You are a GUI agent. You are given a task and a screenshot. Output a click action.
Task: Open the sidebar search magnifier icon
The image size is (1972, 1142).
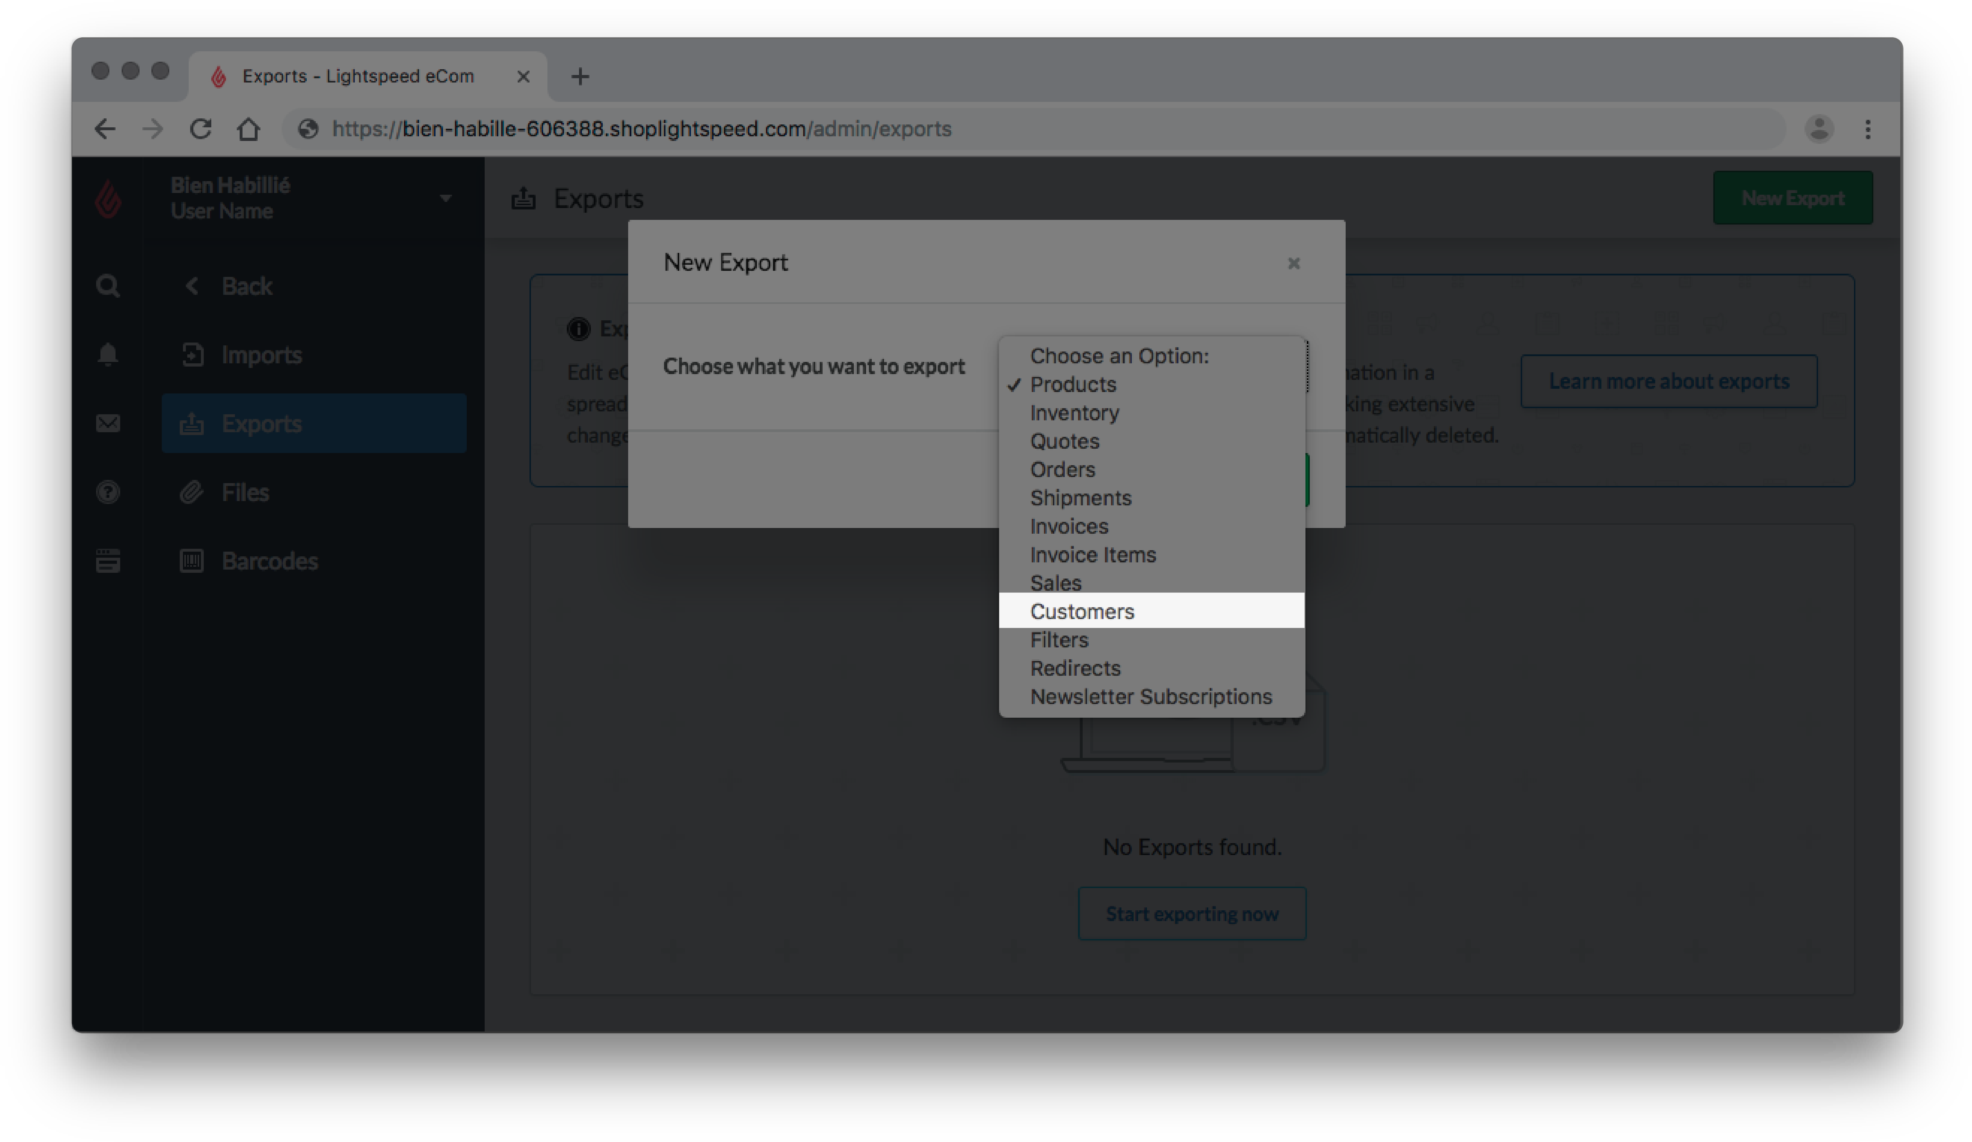(x=108, y=286)
